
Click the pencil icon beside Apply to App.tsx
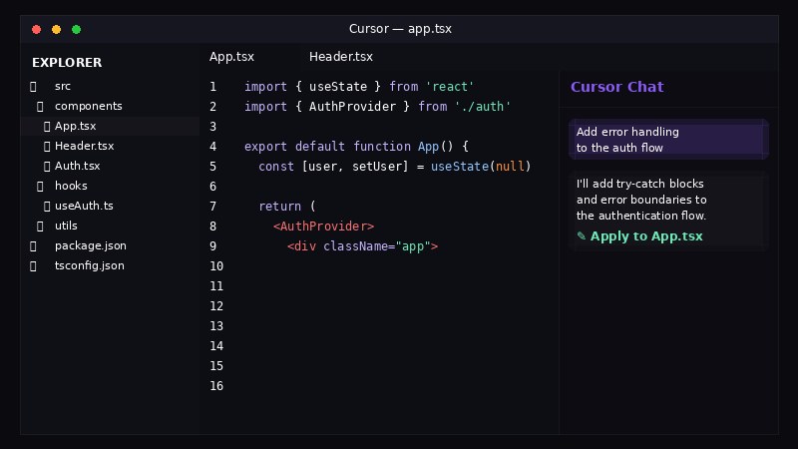(x=582, y=235)
